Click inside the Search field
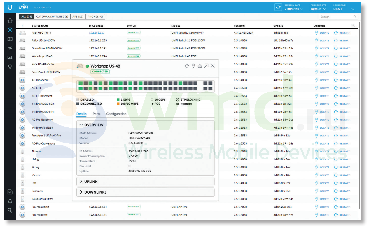This screenshot has width=369, height=229. (x=338, y=17)
